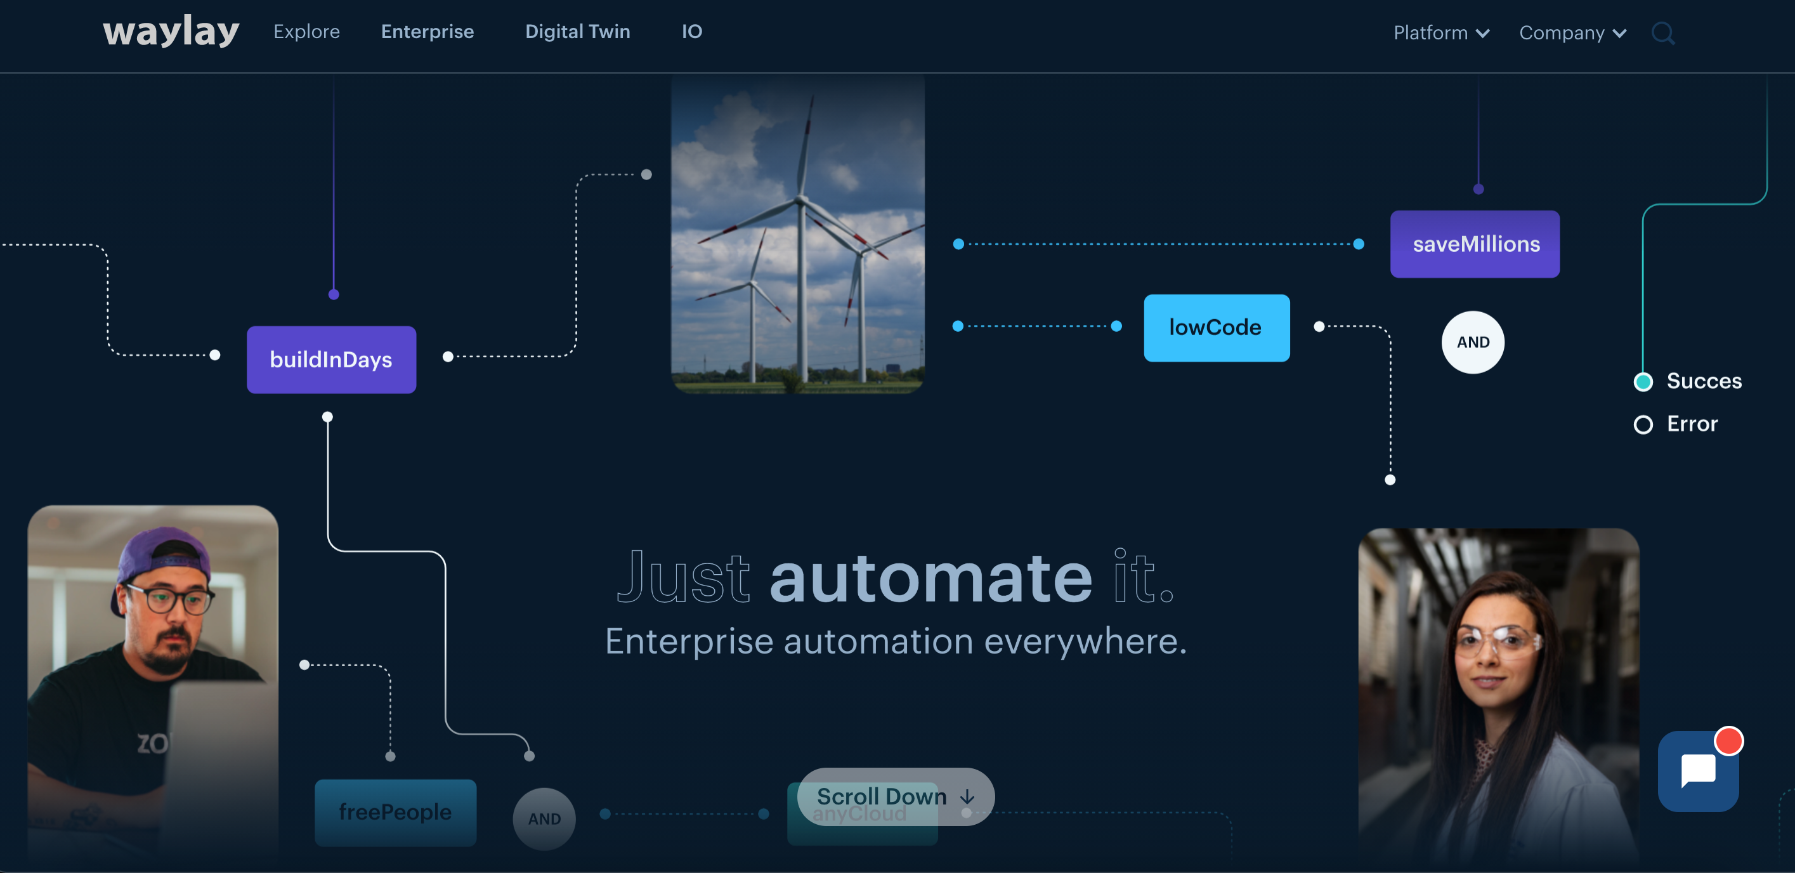The image size is (1795, 873).
Task: Click the freePeople node
Action: [x=395, y=812]
